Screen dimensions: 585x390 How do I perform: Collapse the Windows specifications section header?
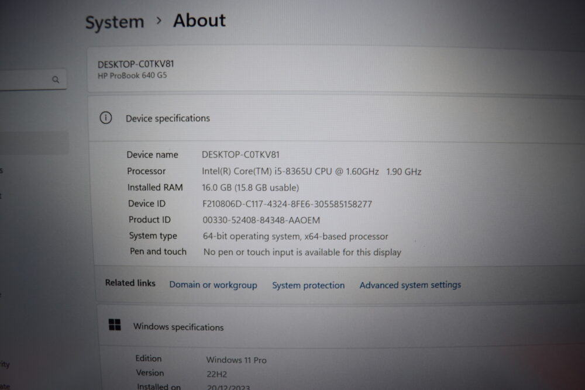click(x=342, y=327)
